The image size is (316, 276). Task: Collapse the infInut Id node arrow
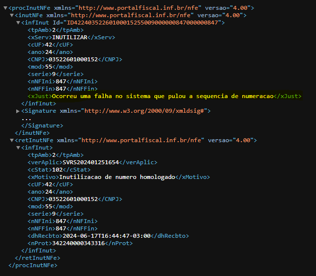(18, 23)
